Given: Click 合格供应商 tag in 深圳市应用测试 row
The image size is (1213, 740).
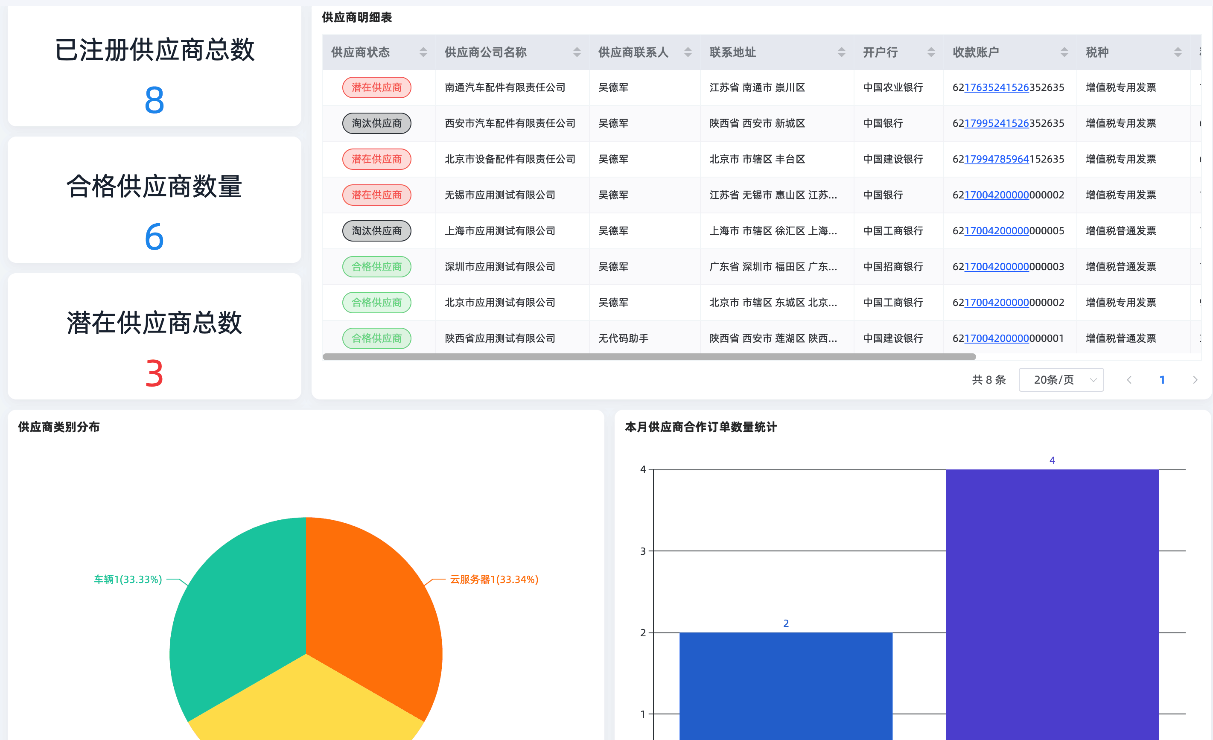Looking at the screenshot, I should (376, 266).
